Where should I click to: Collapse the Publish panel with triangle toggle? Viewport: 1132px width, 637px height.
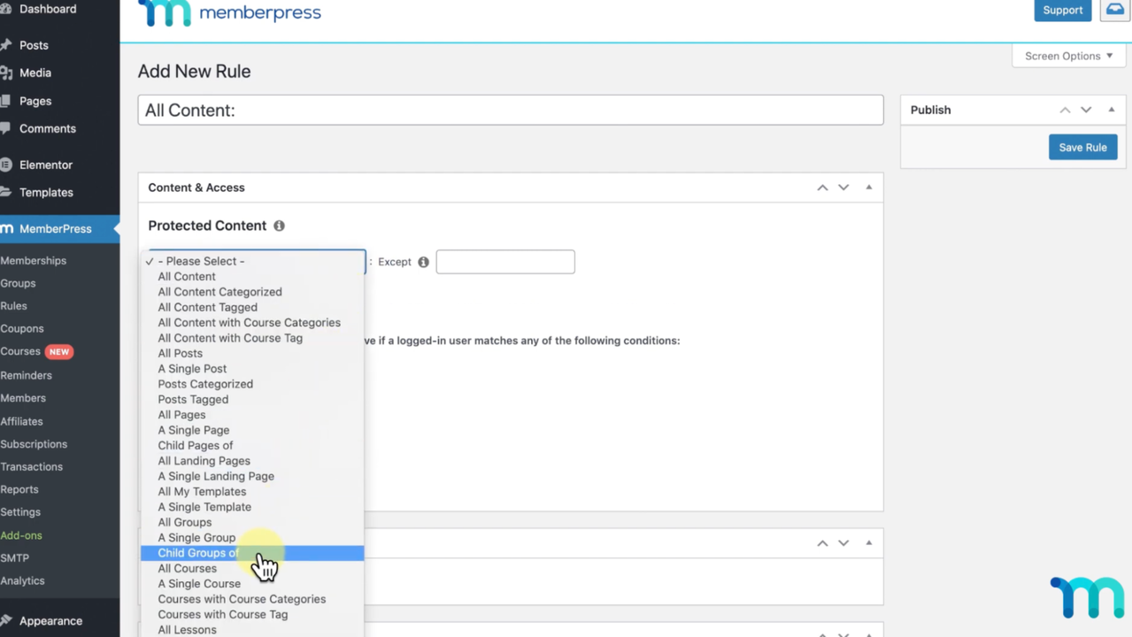coord(1112,110)
